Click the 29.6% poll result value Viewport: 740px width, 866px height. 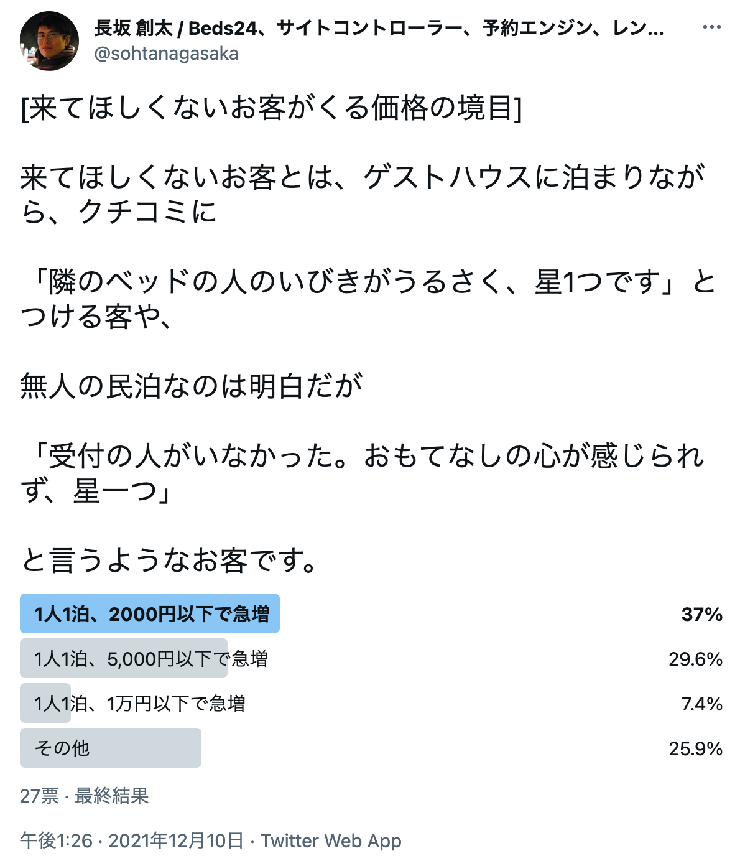(x=695, y=659)
